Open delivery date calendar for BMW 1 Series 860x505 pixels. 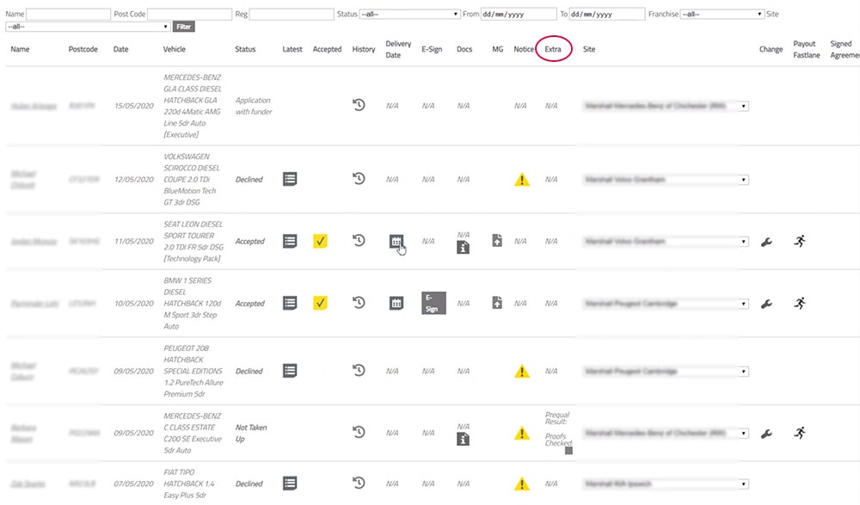point(396,303)
